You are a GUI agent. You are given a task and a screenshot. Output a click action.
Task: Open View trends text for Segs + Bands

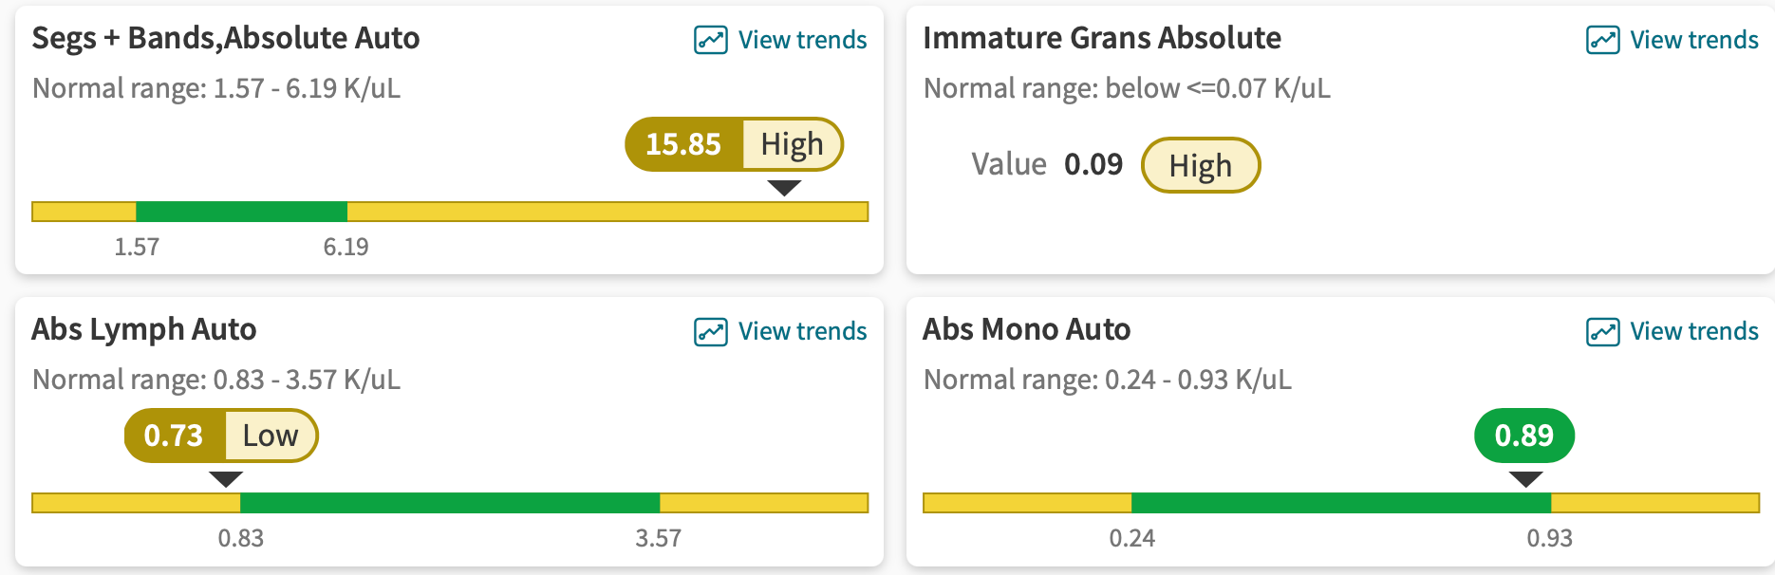pos(802,40)
